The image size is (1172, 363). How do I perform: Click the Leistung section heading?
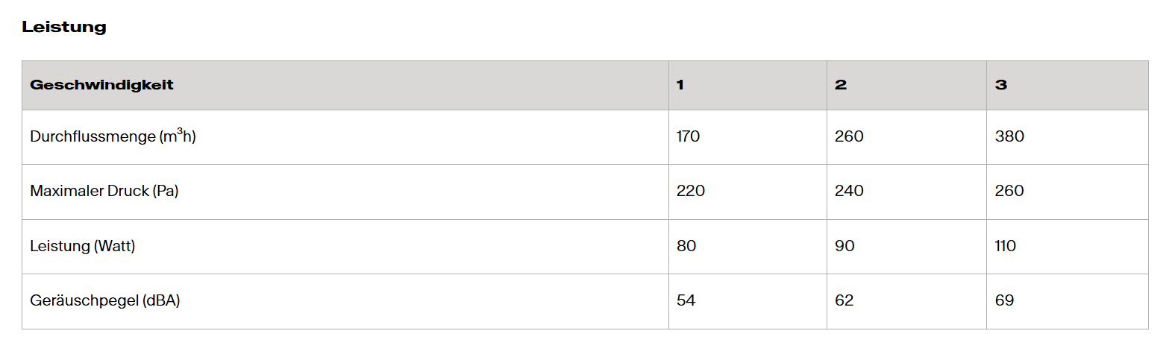[64, 27]
